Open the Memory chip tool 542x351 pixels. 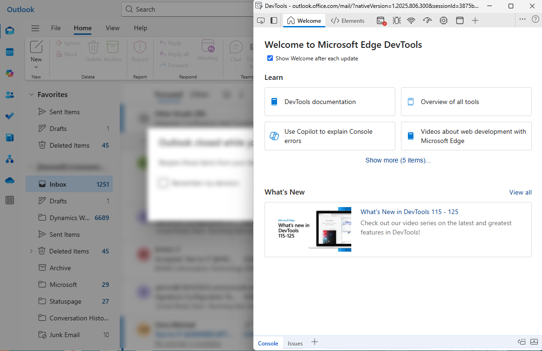point(444,20)
